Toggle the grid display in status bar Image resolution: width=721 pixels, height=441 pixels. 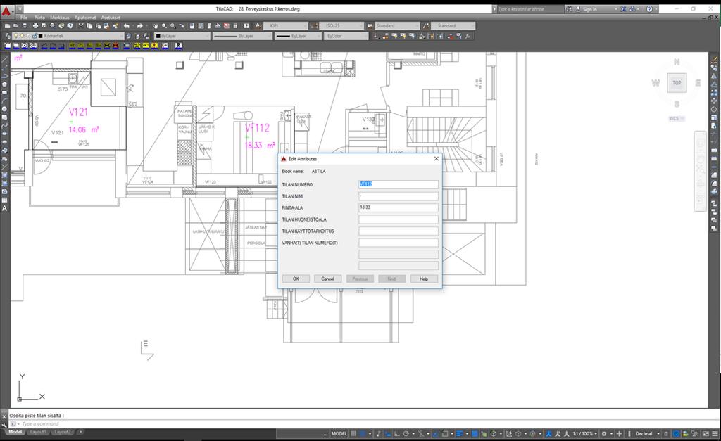click(x=353, y=434)
